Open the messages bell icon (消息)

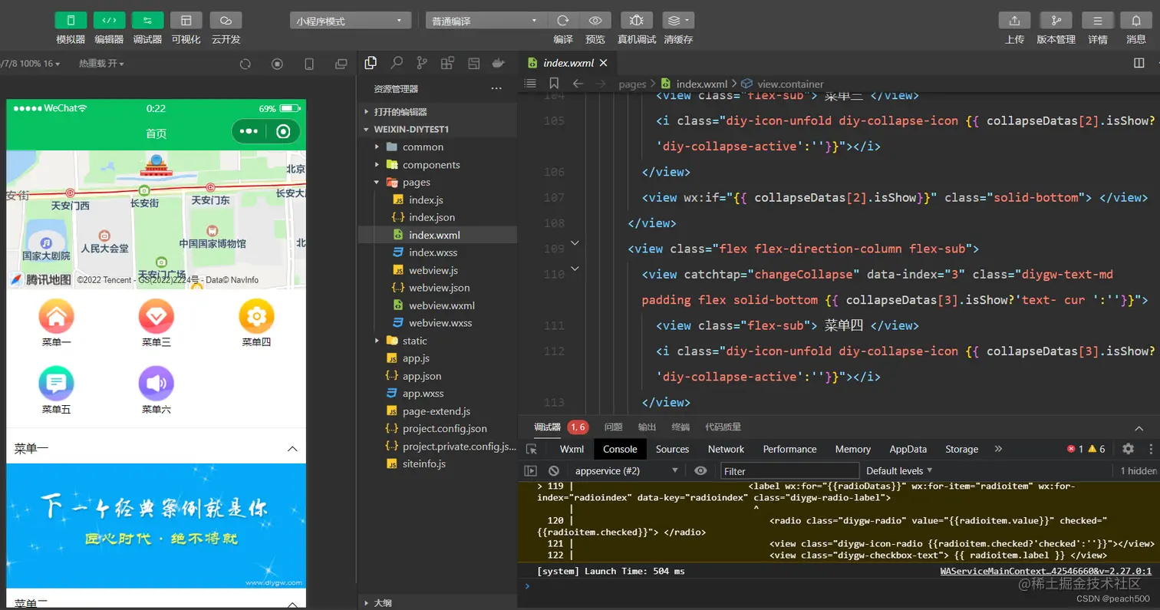1136,21
